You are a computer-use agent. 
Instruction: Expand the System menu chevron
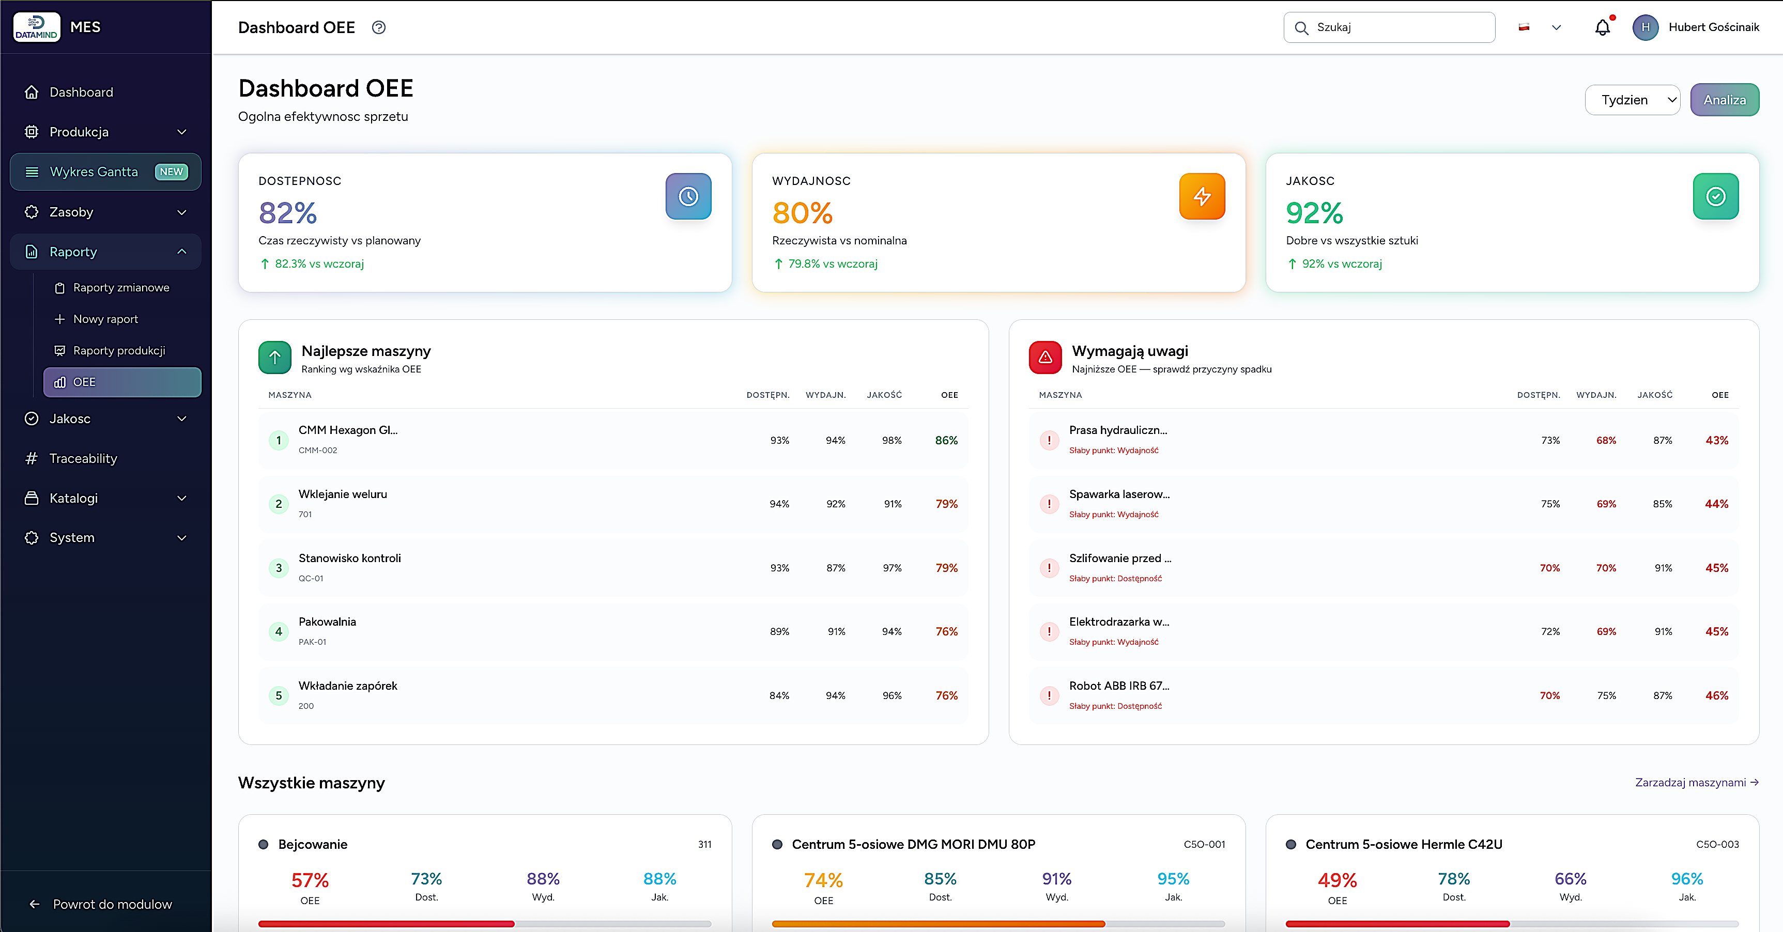(x=182, y=538)
